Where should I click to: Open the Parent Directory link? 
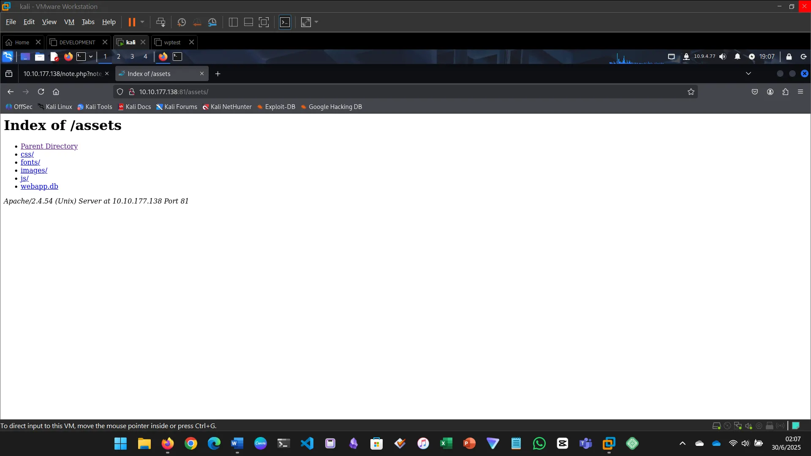[49, 146]
